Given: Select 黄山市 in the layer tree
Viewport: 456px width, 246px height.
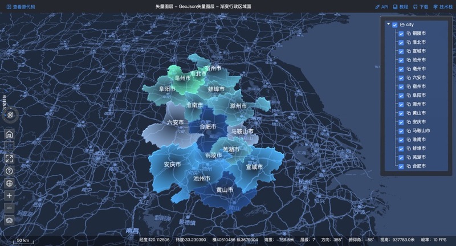Looking at the screenshot, I should (419, 113).
